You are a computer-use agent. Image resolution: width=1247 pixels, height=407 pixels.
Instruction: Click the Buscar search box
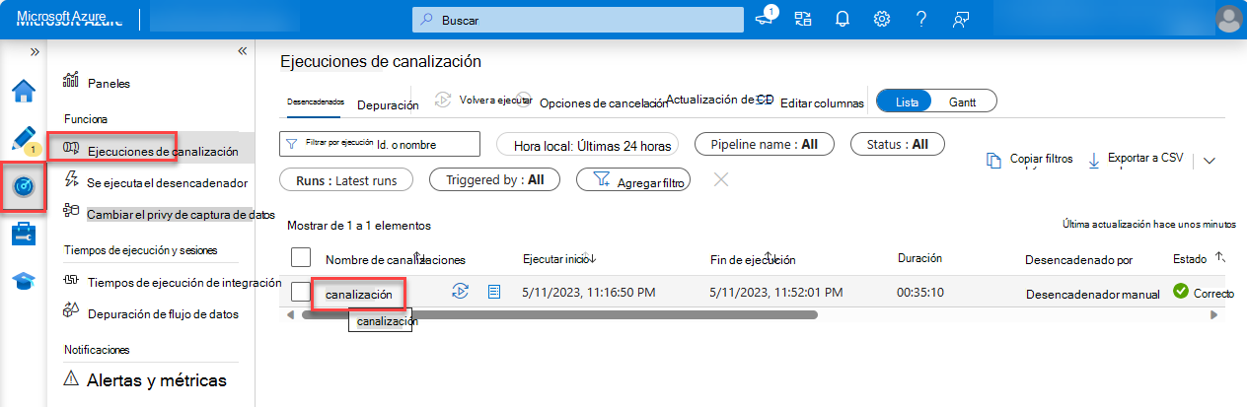[x=577, y=20]
